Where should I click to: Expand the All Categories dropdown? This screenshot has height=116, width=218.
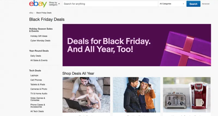point(172,4)
